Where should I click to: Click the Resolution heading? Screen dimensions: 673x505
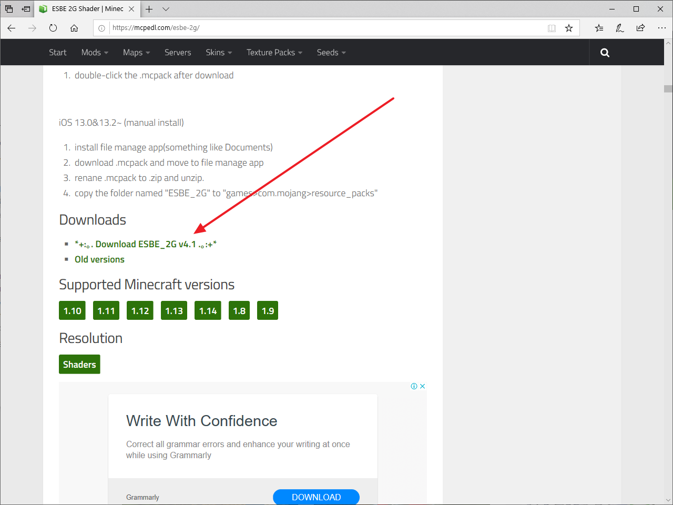pos(90,338)
